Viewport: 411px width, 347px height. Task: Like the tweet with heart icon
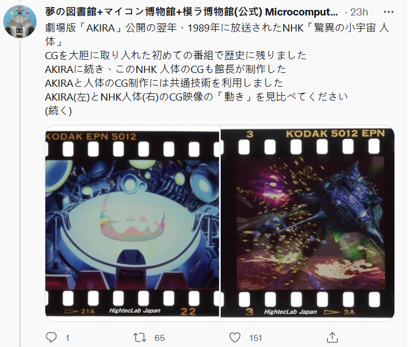click(235, 338)
